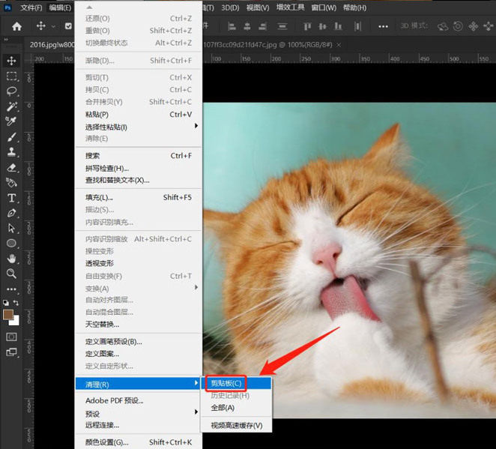Open the Move tool preset dropdown arrow
The image size is (496, 449).
pos(54,26)
